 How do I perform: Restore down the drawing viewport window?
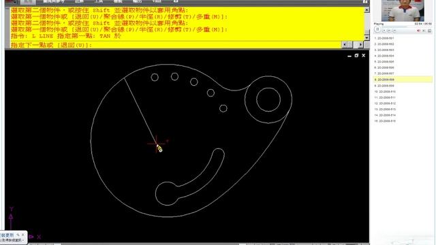tap(356, 56)
